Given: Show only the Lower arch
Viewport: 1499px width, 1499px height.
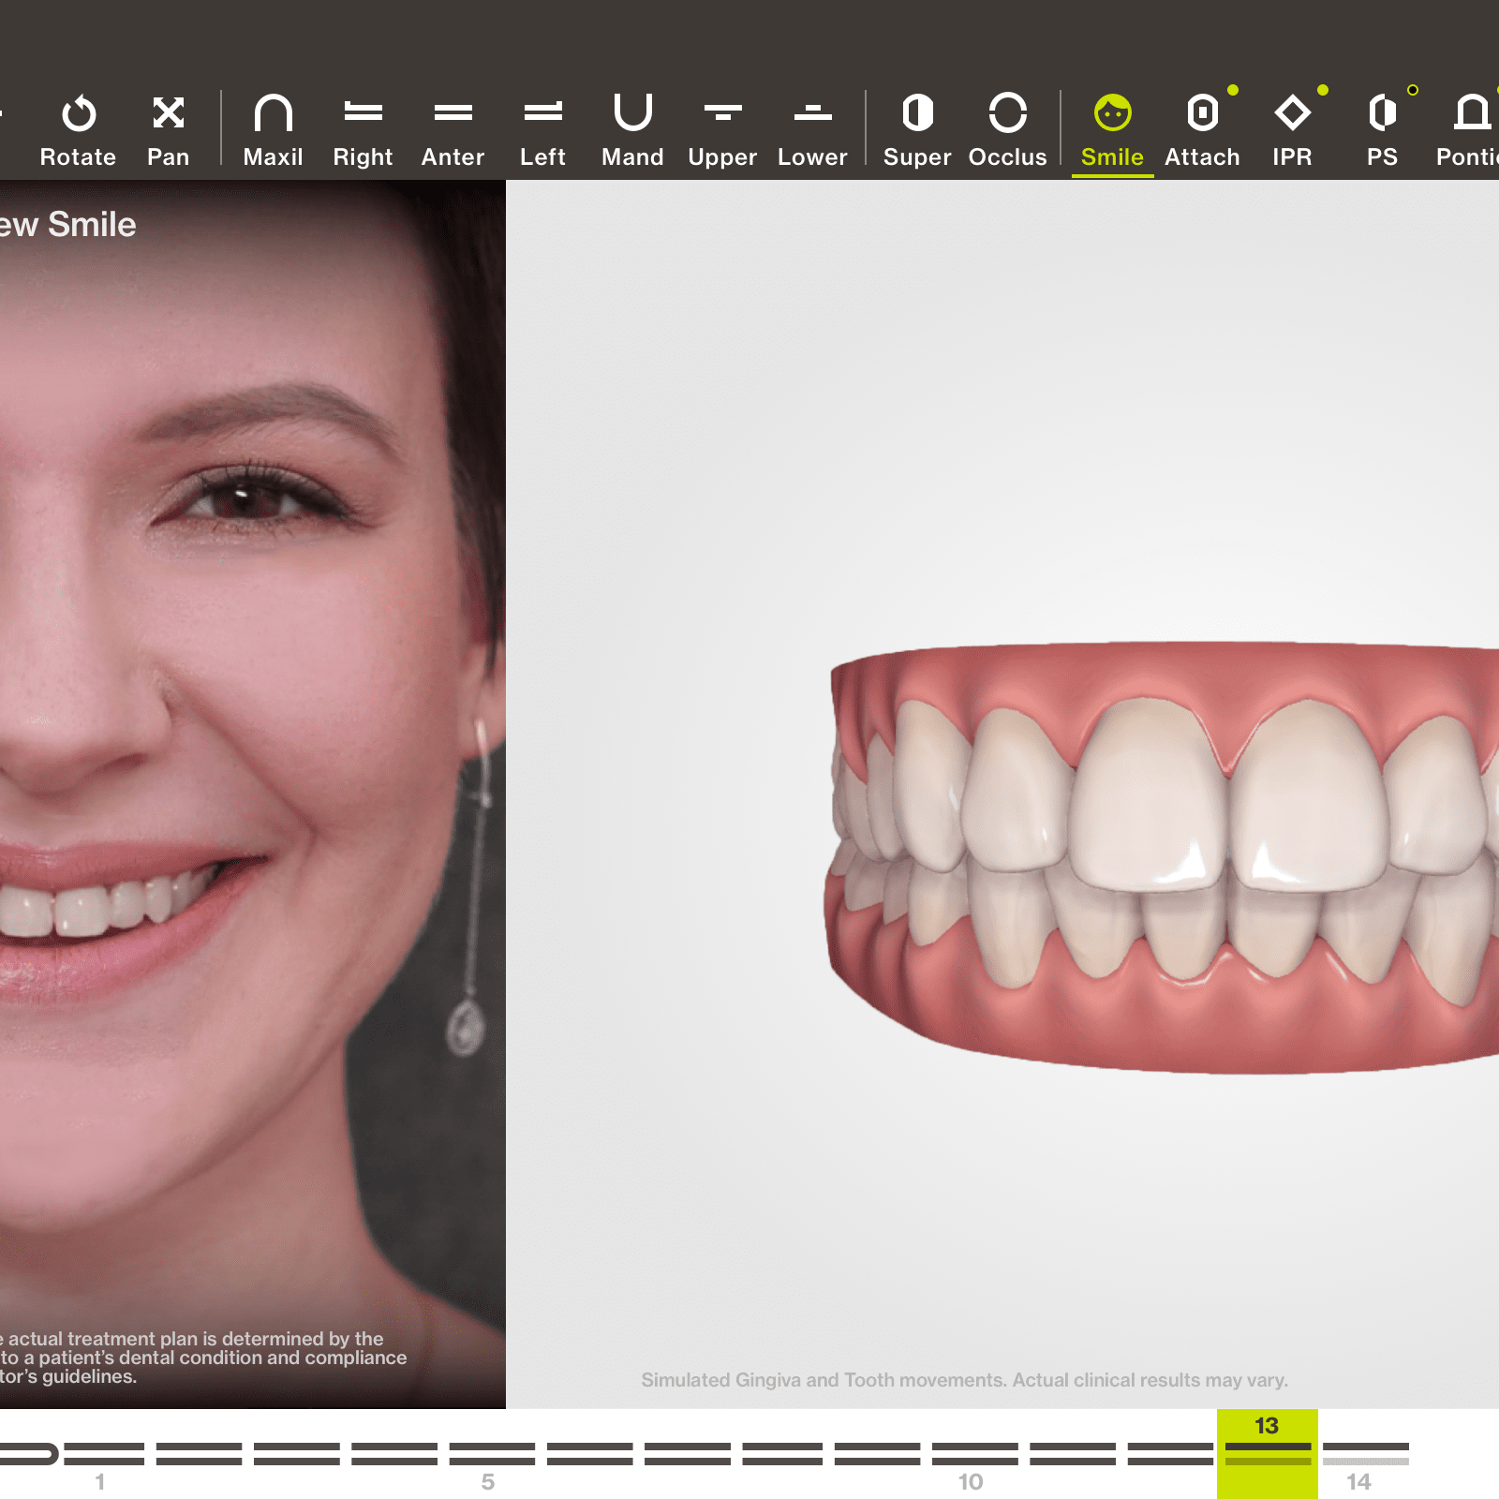Looking at the screenshot, I should 812,131.
